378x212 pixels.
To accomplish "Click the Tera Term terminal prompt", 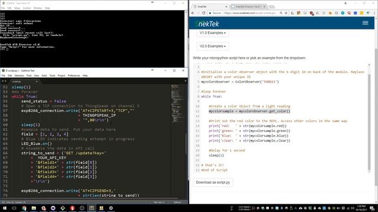I will [x=5, y=49].
